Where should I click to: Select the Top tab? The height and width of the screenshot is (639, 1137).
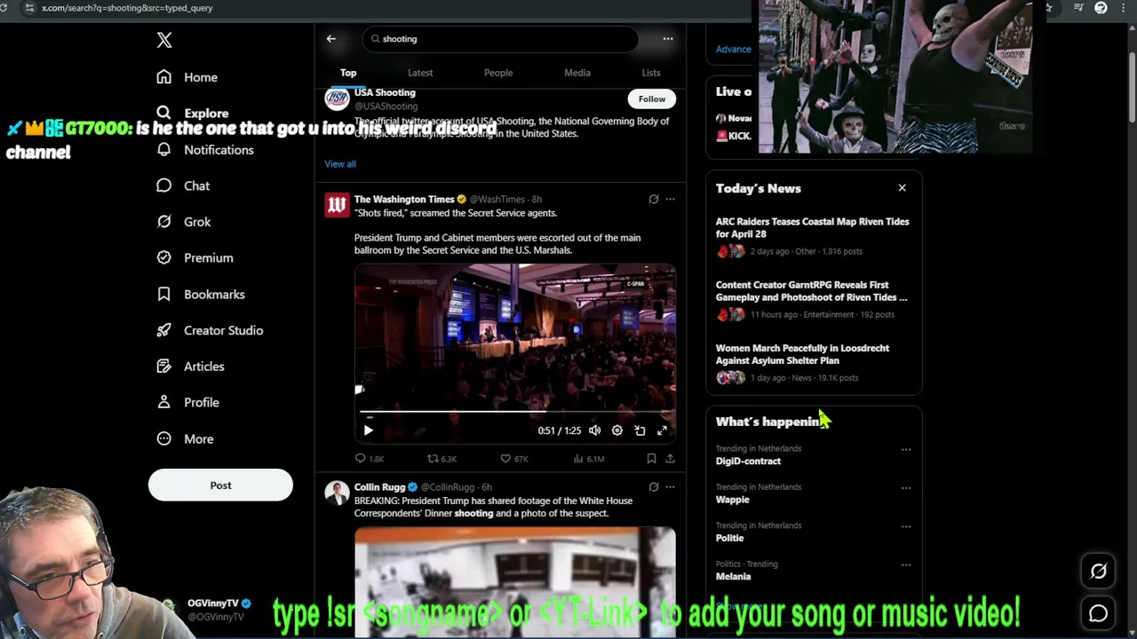(x=348, y=73)
